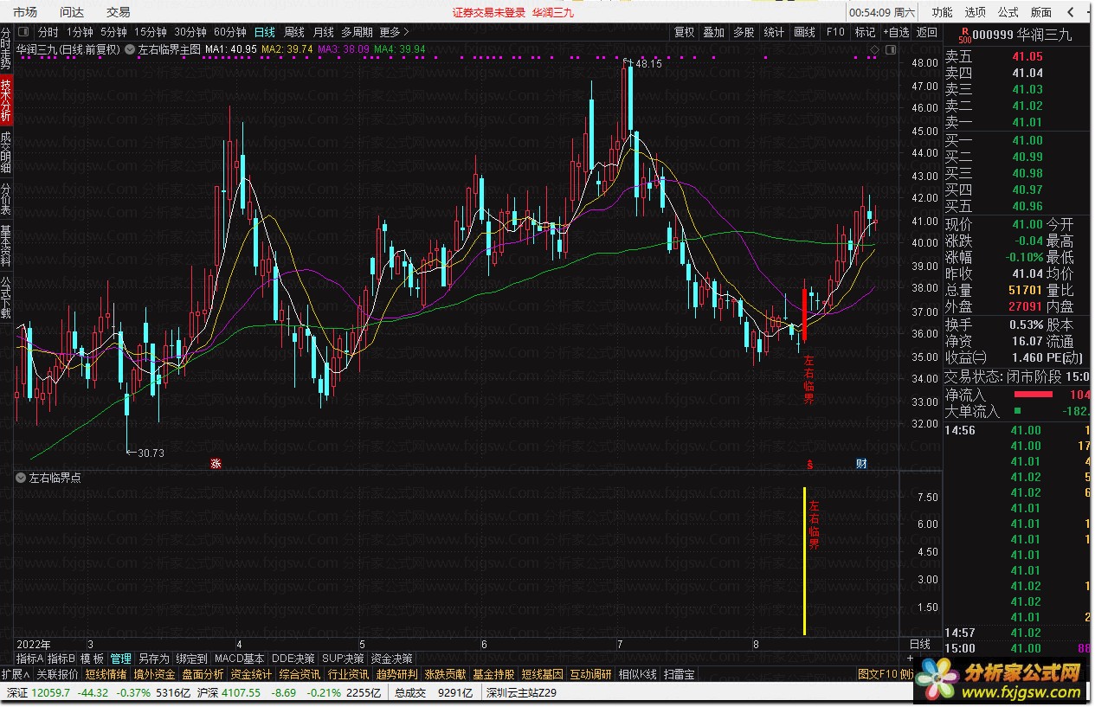Select the DDE决策 template
Viewport: 1095px width, 707px height.
pyautogui.click(x=293, y=659)
